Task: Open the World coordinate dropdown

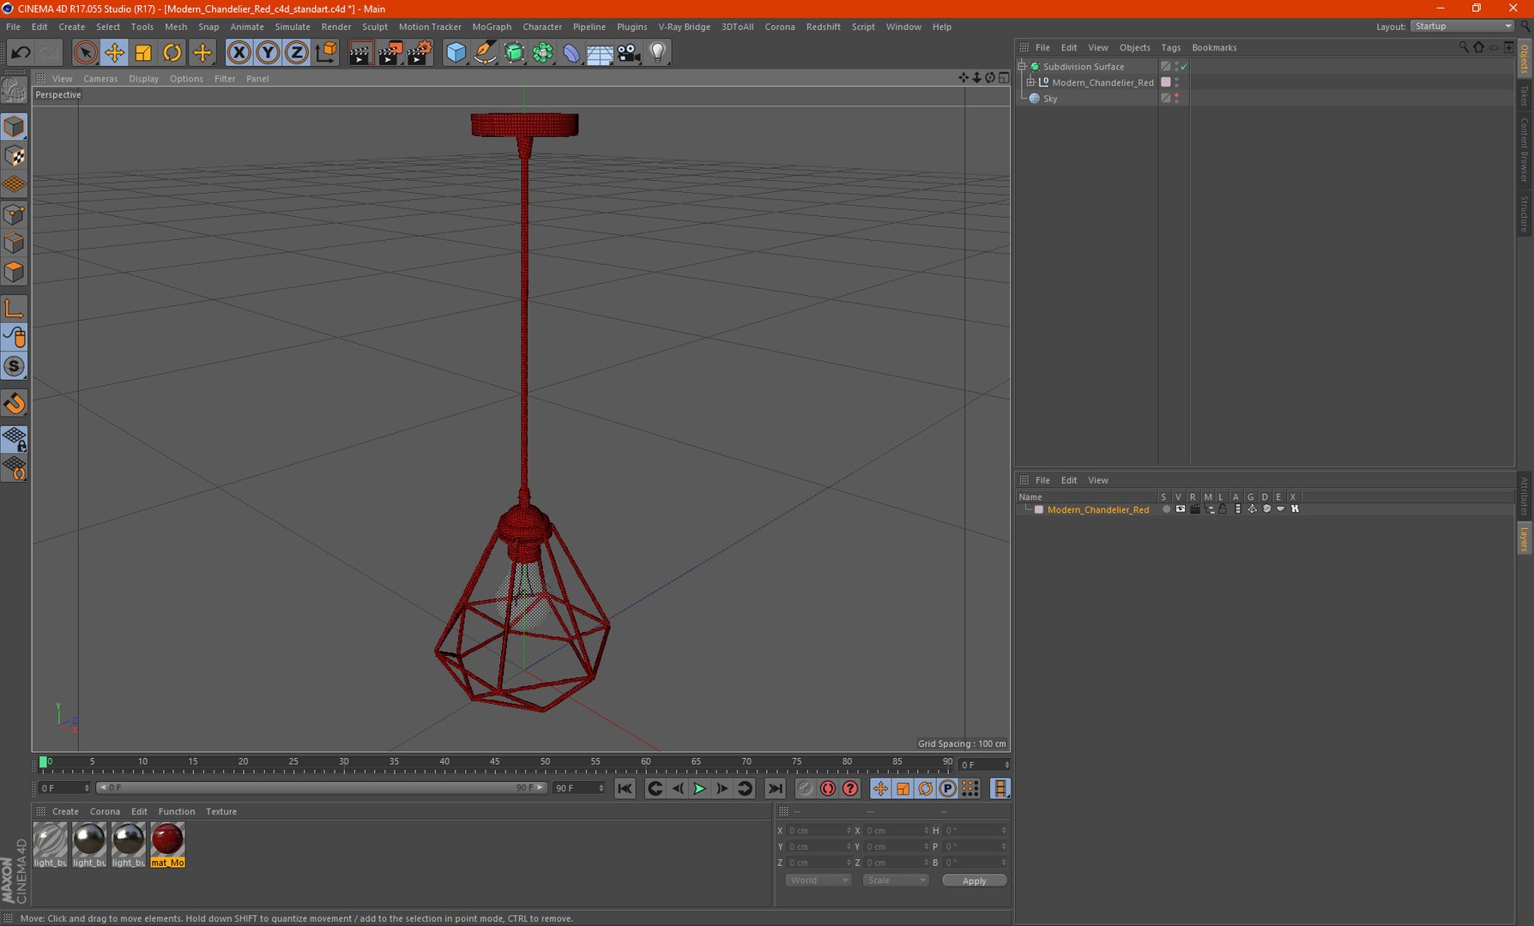Action: click(818, 881)
